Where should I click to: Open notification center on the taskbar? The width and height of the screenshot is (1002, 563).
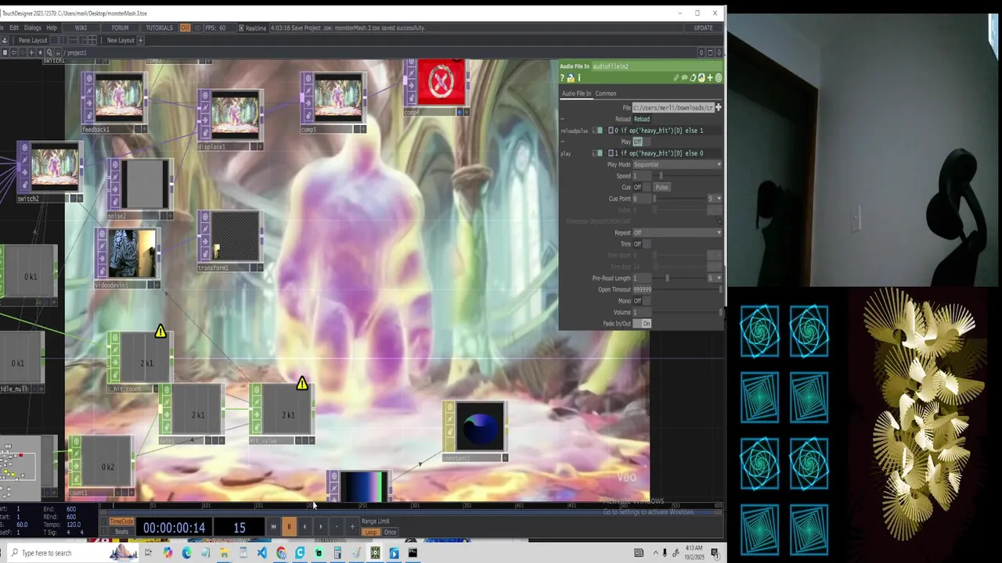[715, 553]
